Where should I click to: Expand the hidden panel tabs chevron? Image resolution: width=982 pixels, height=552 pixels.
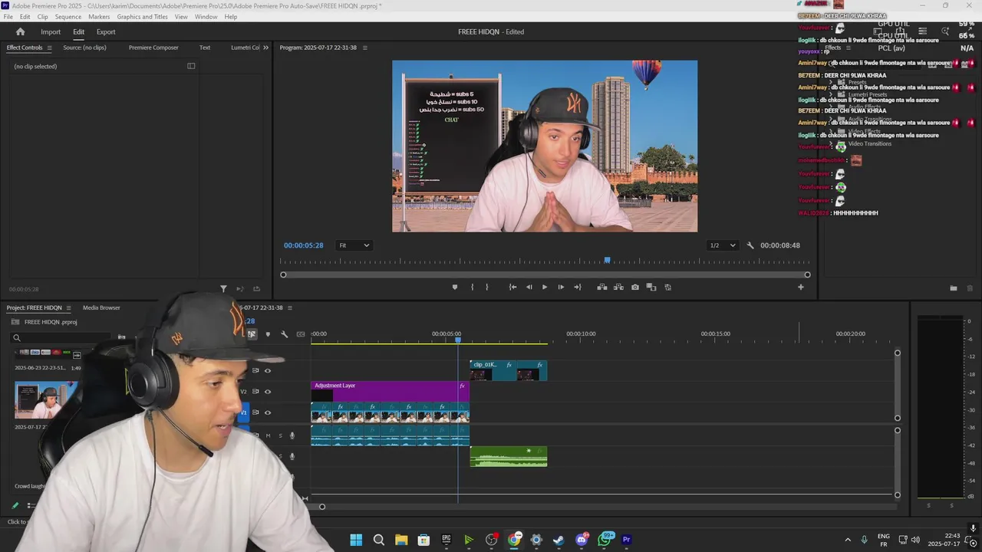click(265, 48)
